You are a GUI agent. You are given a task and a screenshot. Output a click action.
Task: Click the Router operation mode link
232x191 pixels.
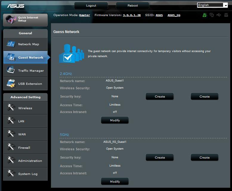click(84, 15)
